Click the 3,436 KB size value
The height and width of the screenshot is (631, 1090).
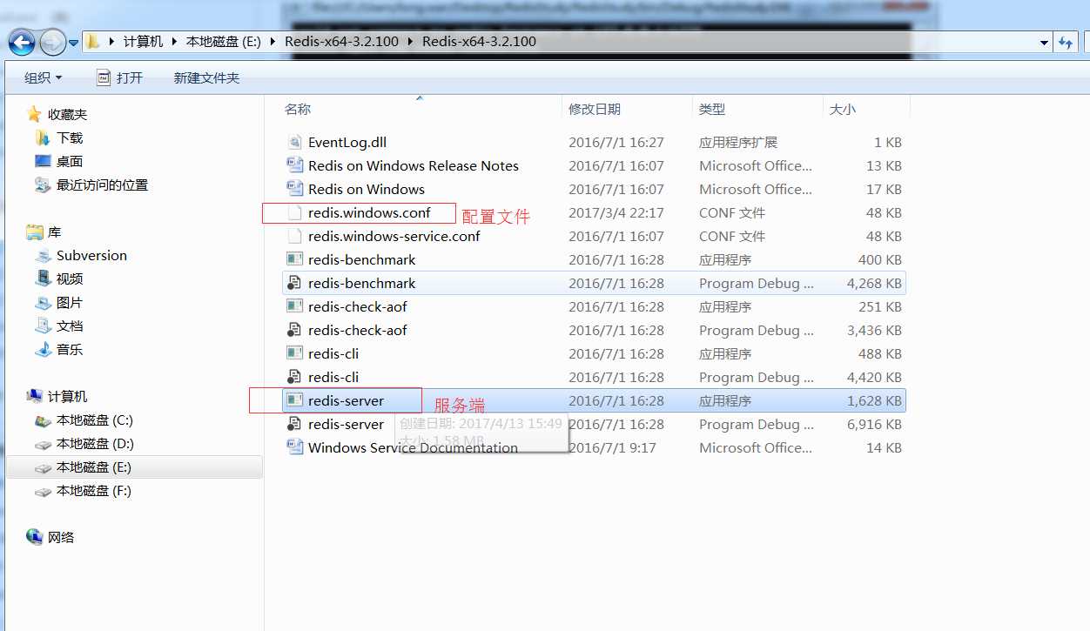(x=873, y=330)
